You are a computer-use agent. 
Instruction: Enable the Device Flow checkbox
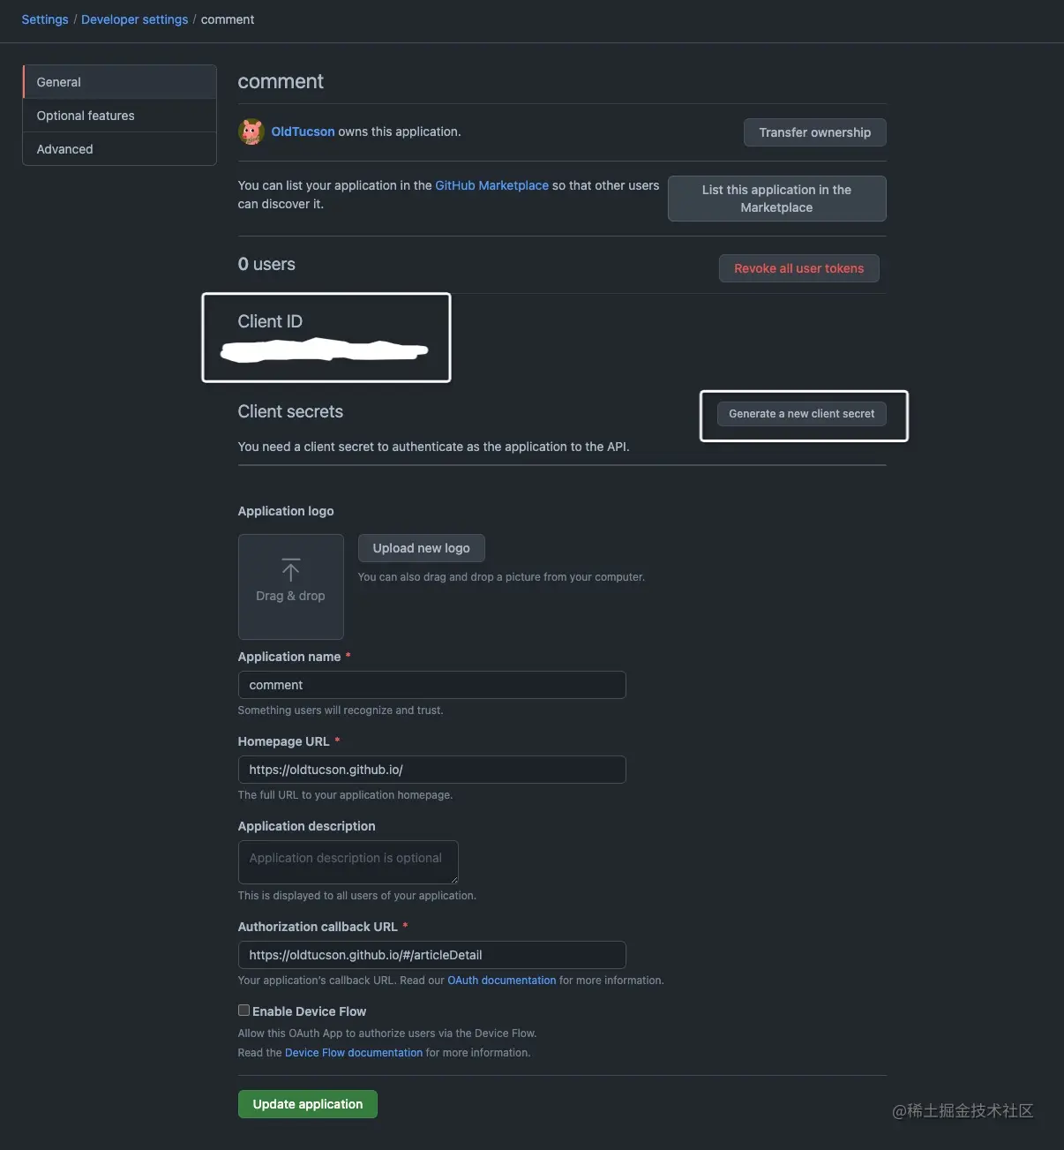[244, 1011]
